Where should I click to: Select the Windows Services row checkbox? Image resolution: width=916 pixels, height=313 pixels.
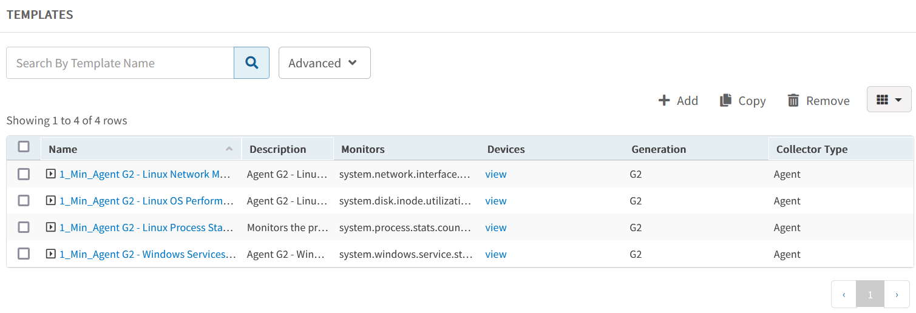pyautogui.click(x=24, y=254)
